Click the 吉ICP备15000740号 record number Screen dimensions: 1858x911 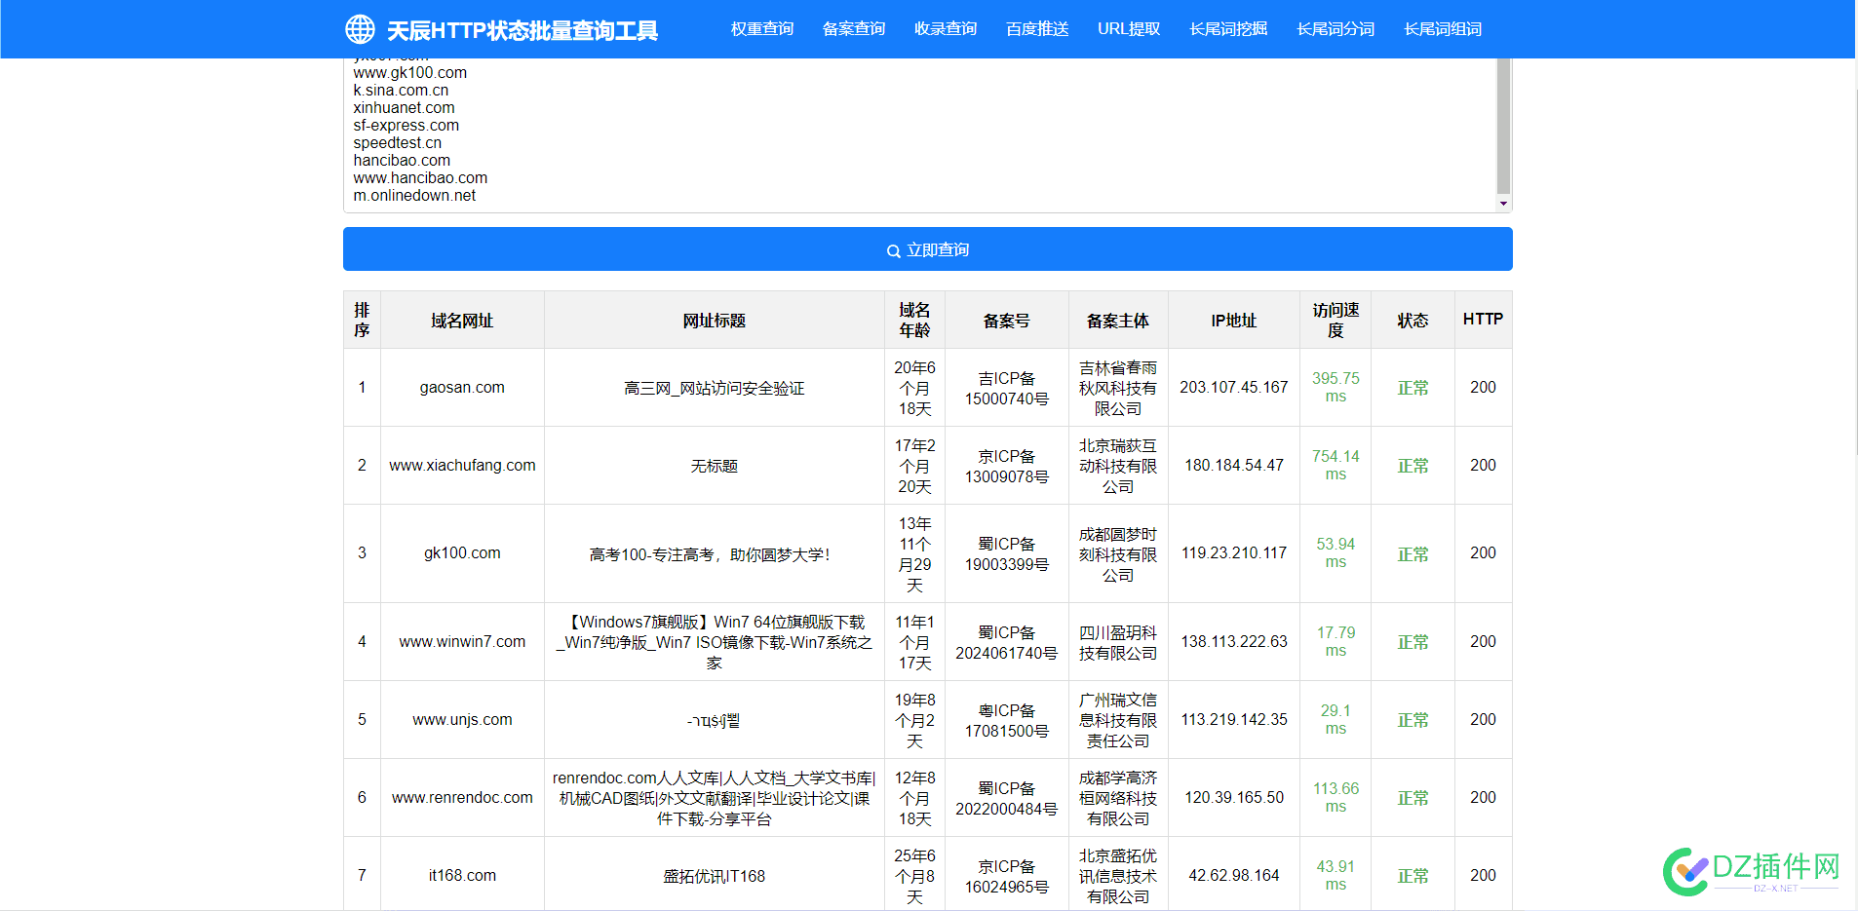point(1007,389)
